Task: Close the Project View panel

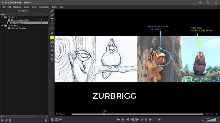Action: [47, 11]
